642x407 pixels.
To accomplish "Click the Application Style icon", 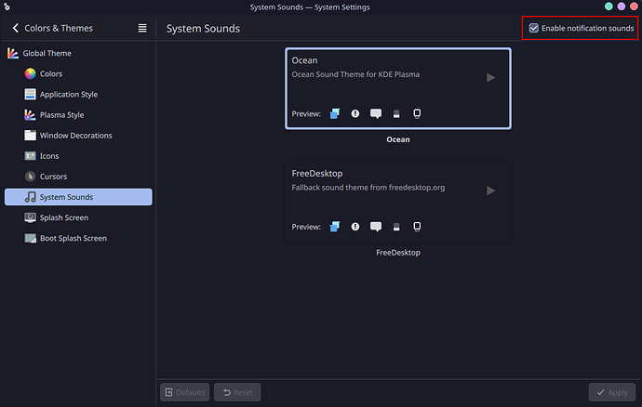I will pos(30,94).
